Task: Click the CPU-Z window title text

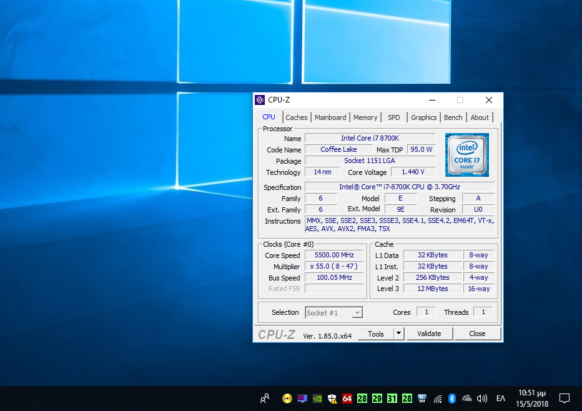Action: (279, 100)
